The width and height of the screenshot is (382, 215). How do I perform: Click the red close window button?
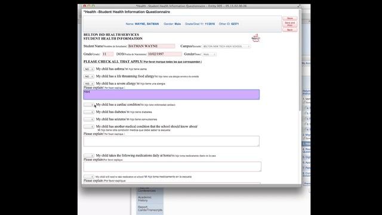(85, 6)
